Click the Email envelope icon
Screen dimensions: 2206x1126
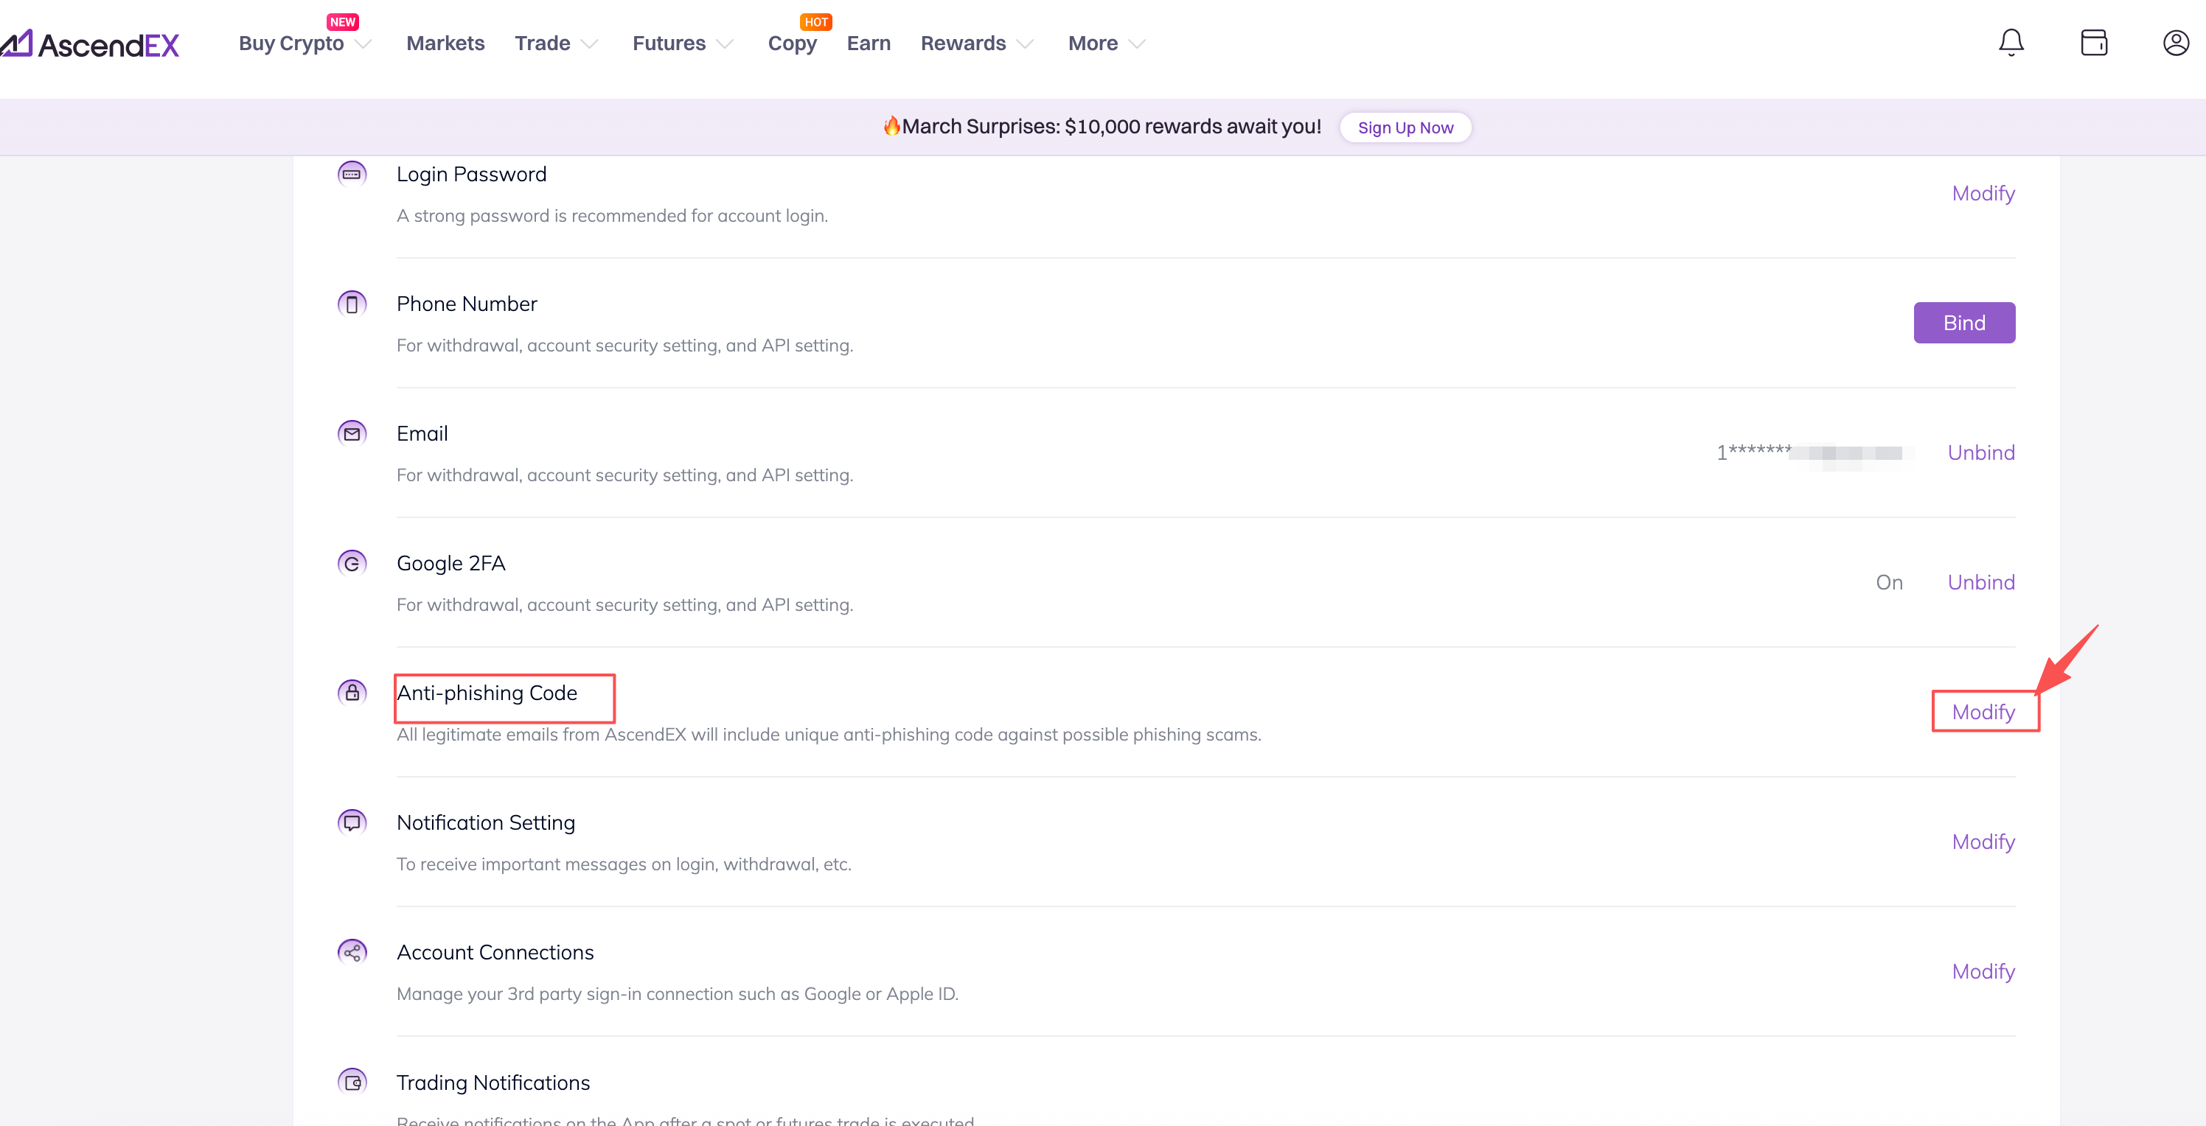pos(352,434)
